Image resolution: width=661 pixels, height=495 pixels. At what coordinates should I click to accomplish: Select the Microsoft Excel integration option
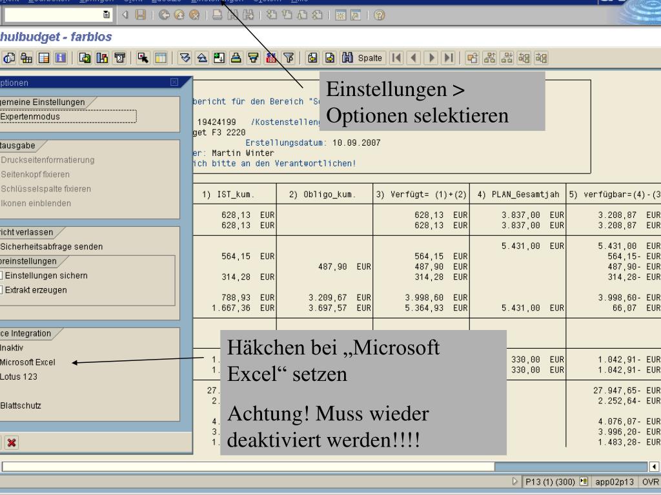[27, 362]
